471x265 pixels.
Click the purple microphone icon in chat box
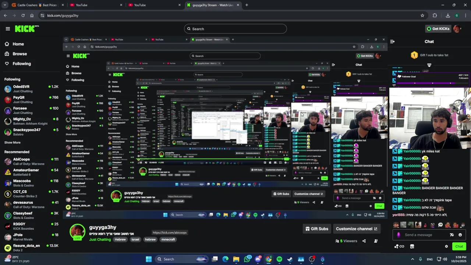tap(399, 235)
